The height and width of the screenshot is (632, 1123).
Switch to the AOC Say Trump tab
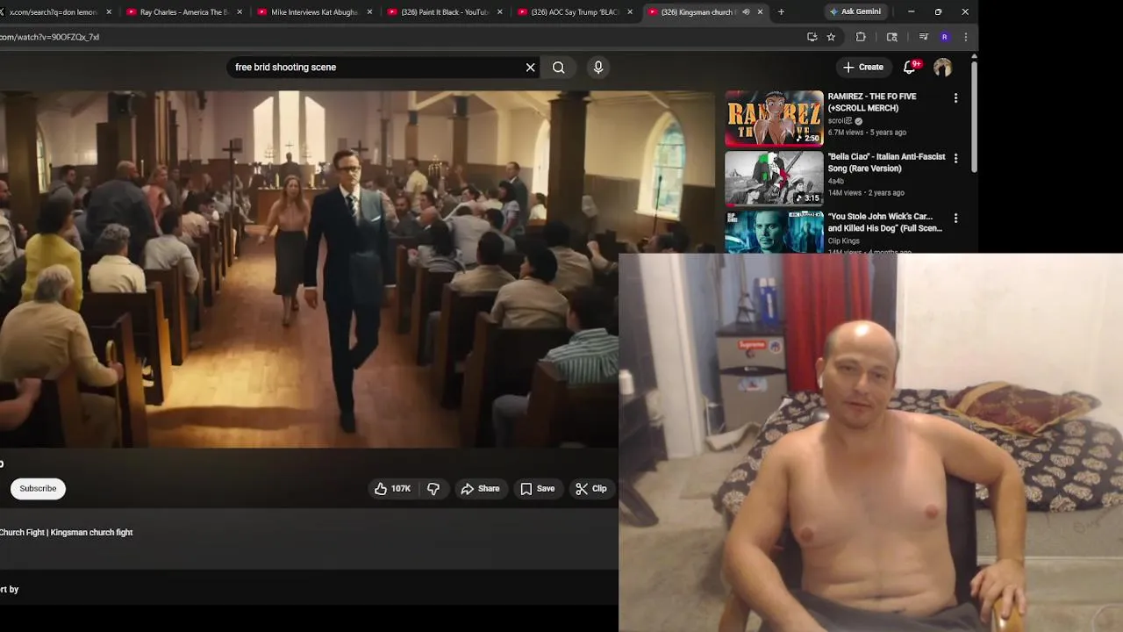pyautogui.click(x=575, y=12)
